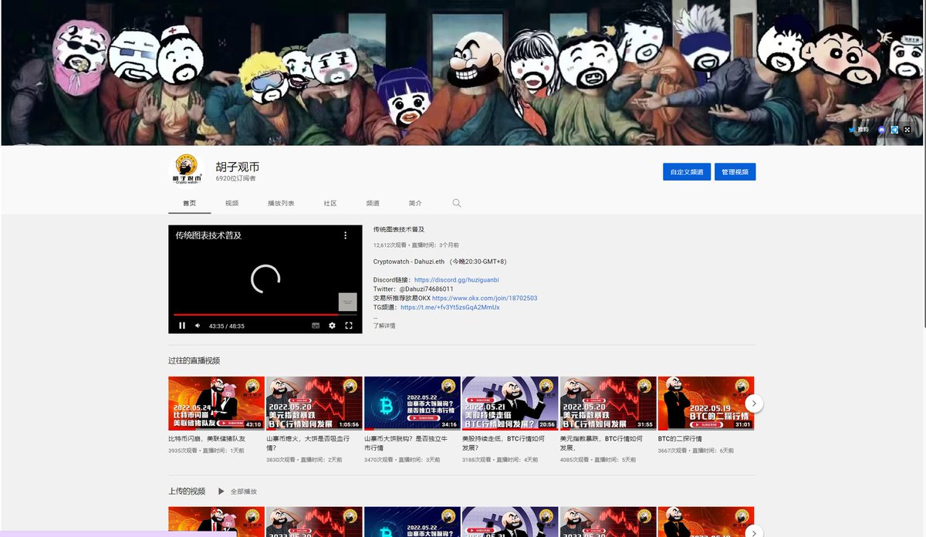
Task: Enter fullscreen on the featured video
Action: pyautogui.click(x=349, y=326)
